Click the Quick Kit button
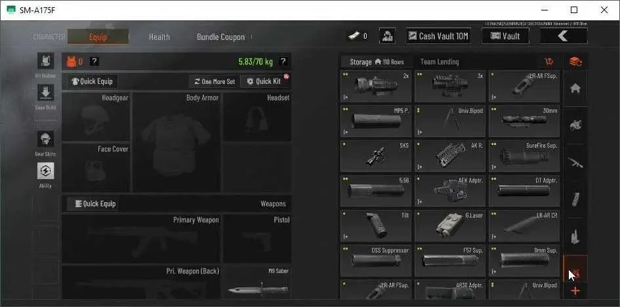This screenshot has width=620, height=307. coord(264,81)
